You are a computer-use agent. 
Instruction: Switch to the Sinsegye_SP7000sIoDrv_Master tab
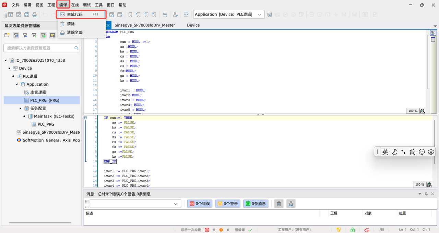(144, 25)
